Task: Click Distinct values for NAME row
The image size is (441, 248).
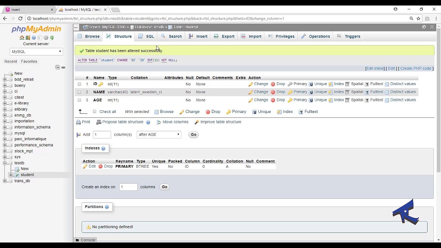Action: pos(400,92)
